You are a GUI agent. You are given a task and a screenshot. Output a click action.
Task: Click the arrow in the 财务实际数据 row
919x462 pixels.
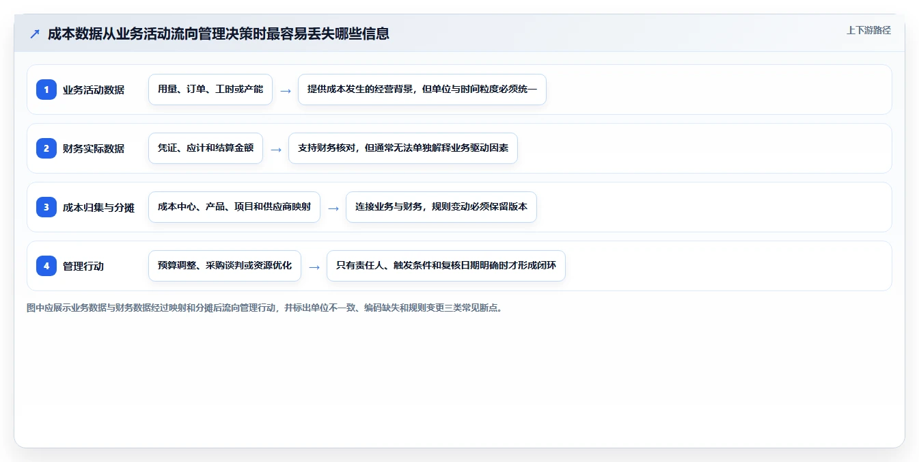click(276, 149)
